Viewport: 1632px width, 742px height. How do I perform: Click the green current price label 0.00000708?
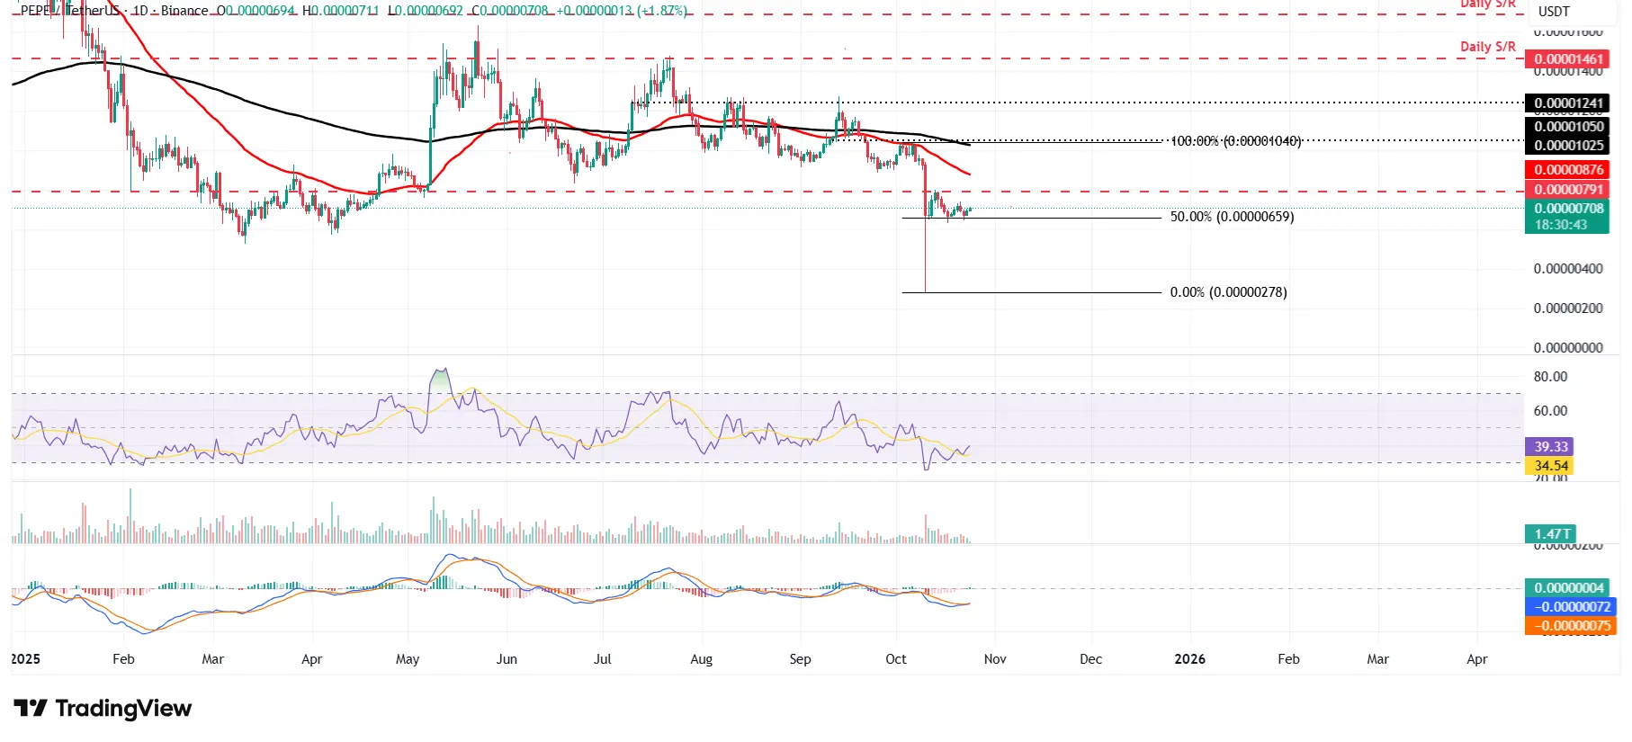pyautogui.click(x=1566, y=209)
